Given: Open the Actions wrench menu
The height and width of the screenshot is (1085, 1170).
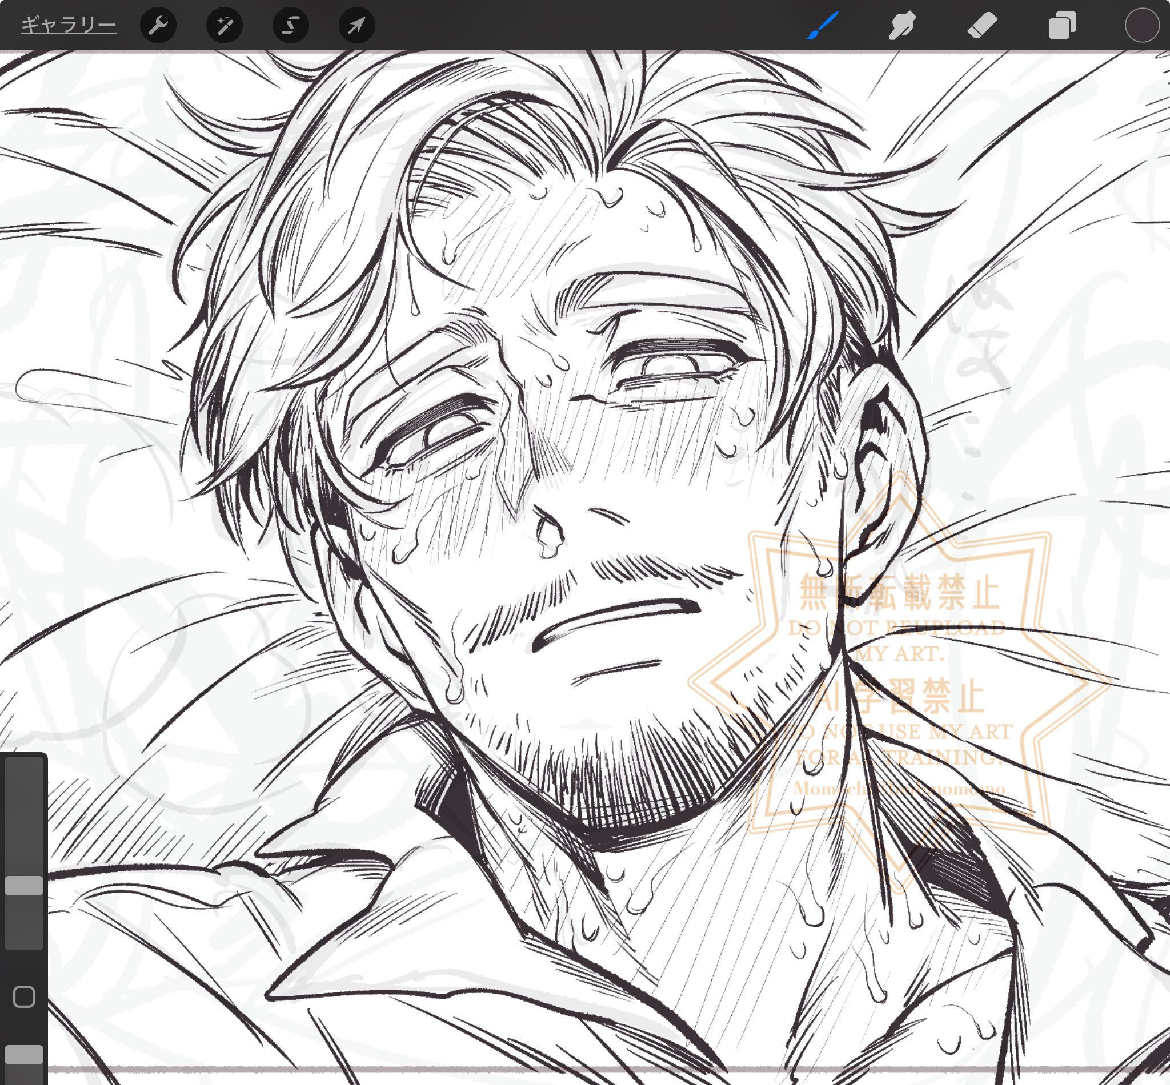Looking at the screenshot, I should 158,25.
